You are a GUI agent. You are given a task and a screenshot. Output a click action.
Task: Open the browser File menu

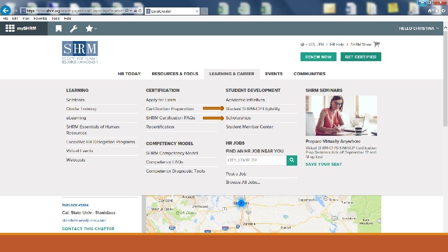(x=6, y=18)
